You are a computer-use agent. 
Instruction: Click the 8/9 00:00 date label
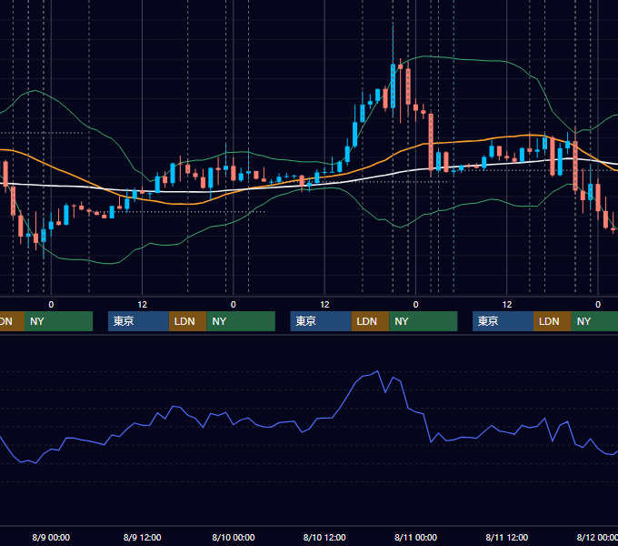tap(51, 537)
